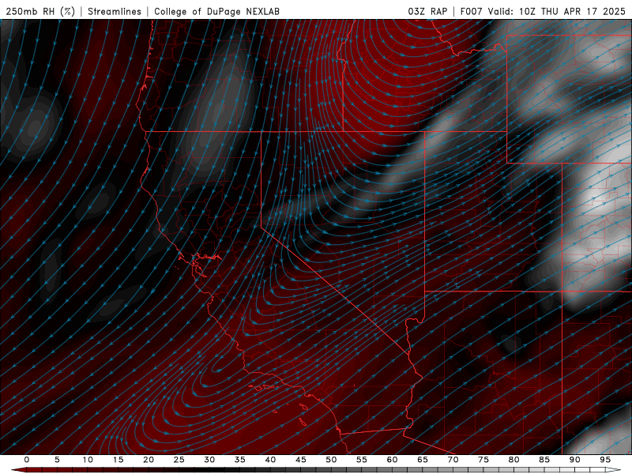Click the 'F007' forecast hour label
Screen dimensions: 632x474
[x=471, y=11]
